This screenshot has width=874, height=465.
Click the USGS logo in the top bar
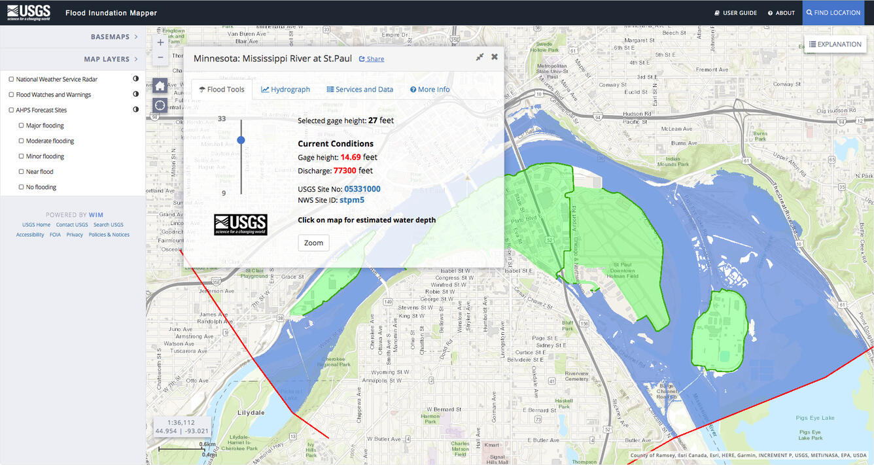29,12
